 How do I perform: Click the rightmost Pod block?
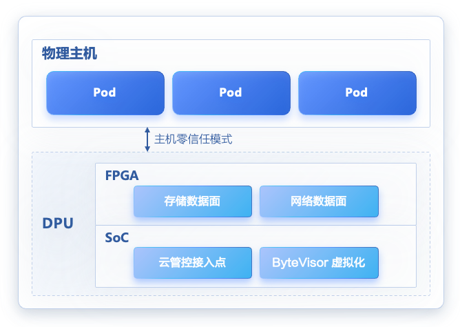(357, 92)
